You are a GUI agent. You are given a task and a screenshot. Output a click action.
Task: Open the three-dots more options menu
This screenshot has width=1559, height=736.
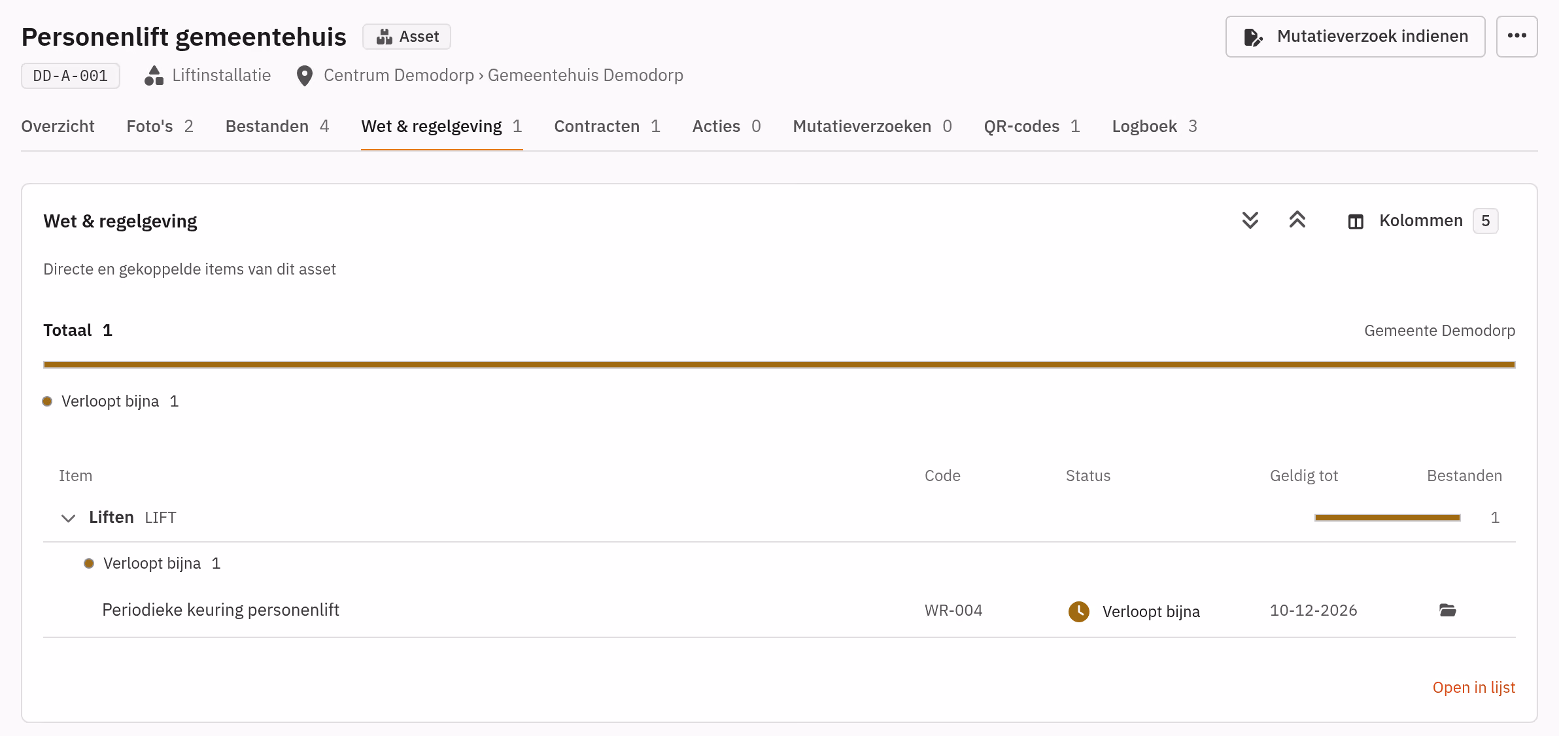pos(1516,37)
